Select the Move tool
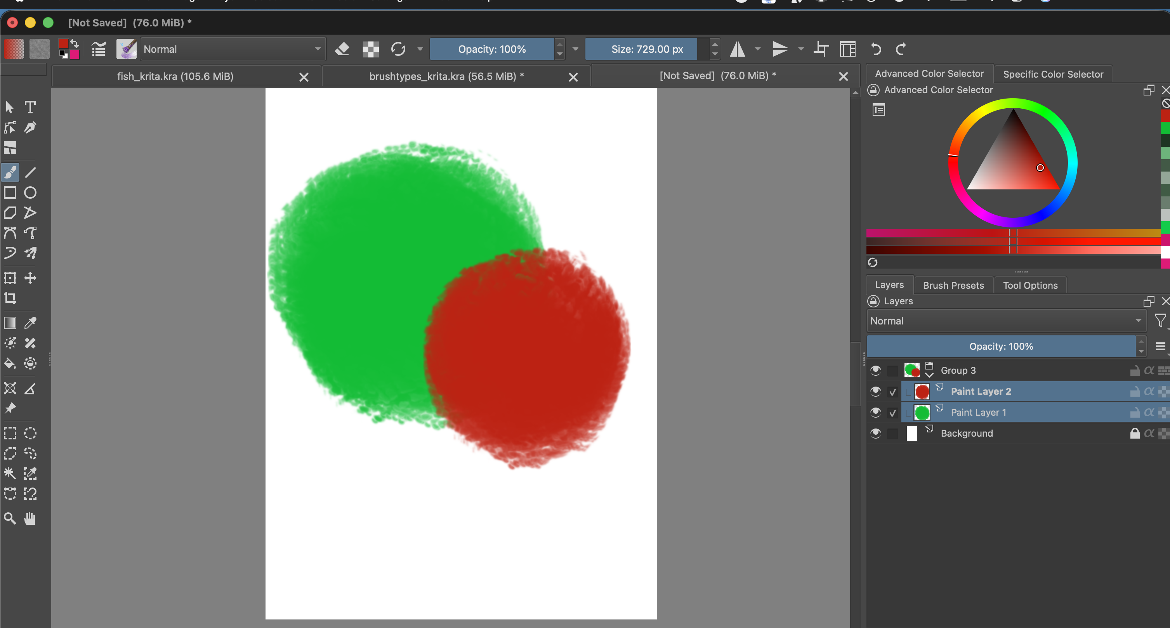Viewport: 1170px width, 628px height. (x=30, y=278)
